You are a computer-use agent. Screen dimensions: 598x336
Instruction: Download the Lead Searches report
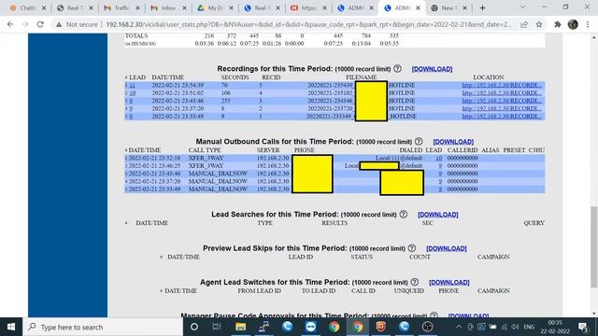(x=438, y=215)
